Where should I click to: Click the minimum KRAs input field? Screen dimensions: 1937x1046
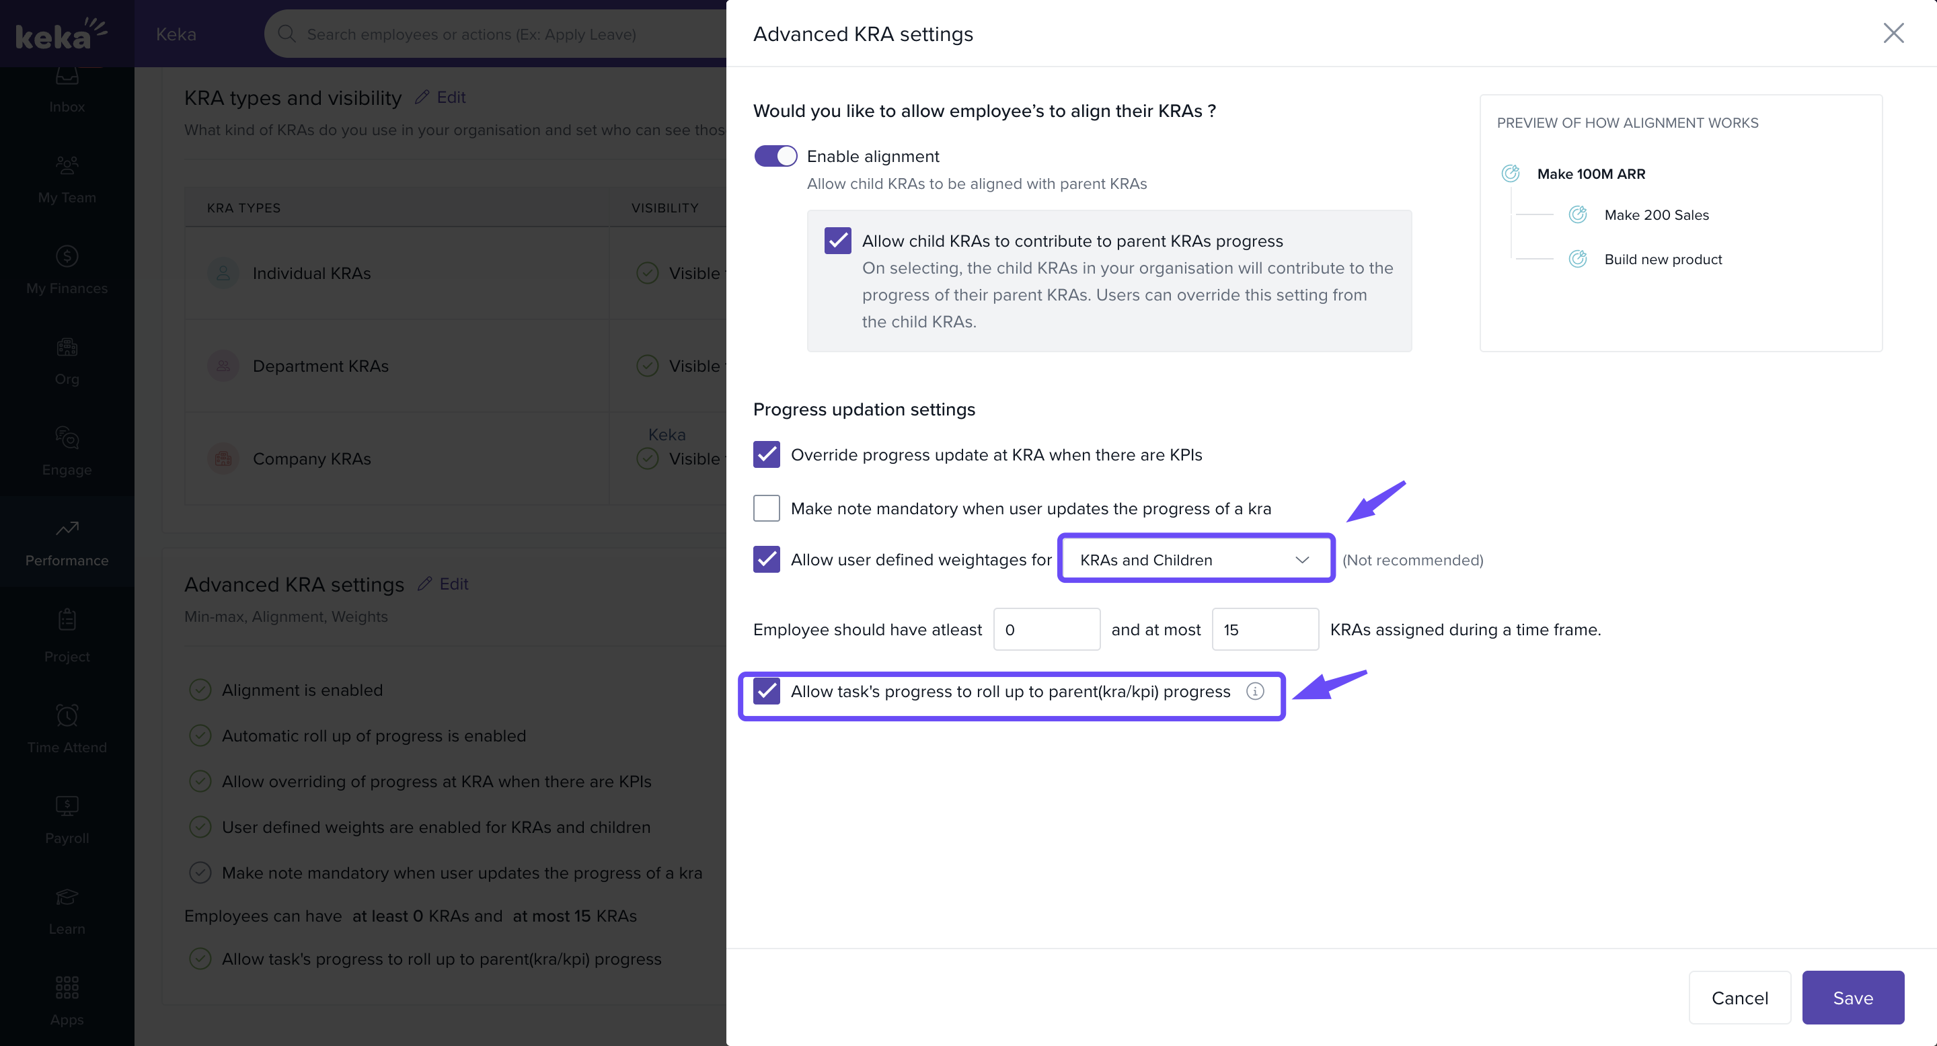[x=1046, y=630]
